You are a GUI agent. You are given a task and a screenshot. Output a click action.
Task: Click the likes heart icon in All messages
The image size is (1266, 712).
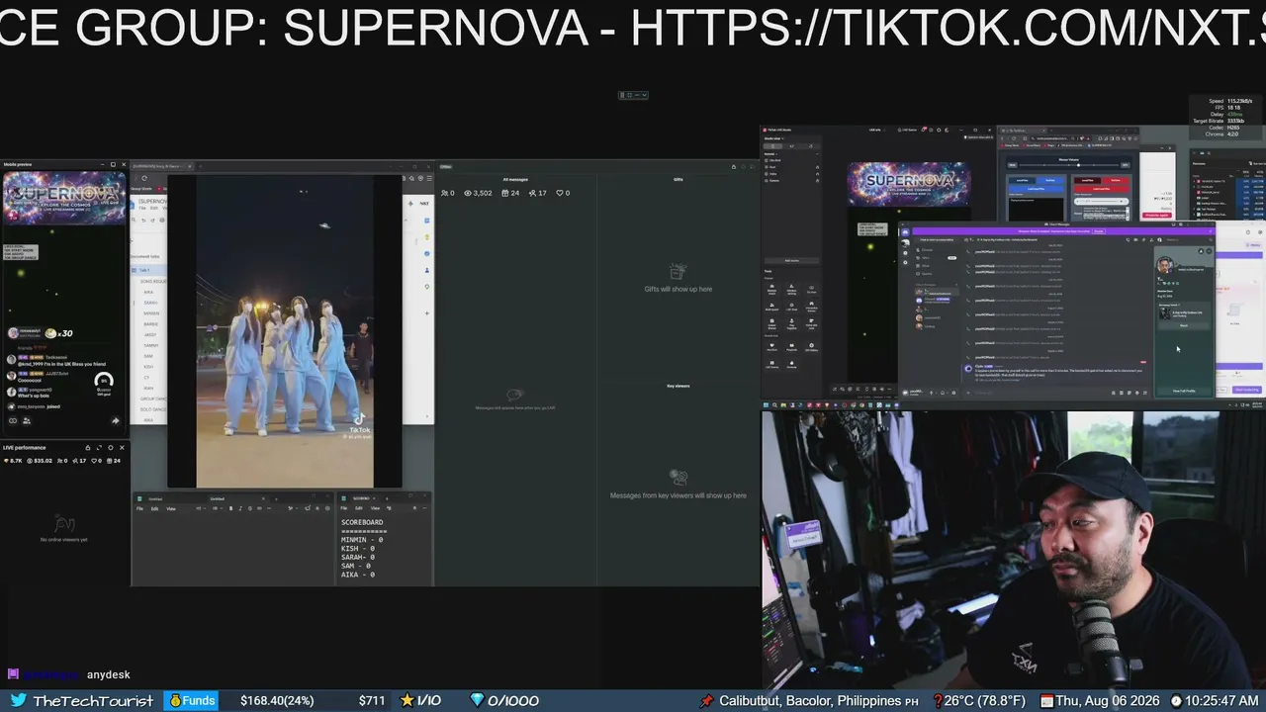point(560,193)
